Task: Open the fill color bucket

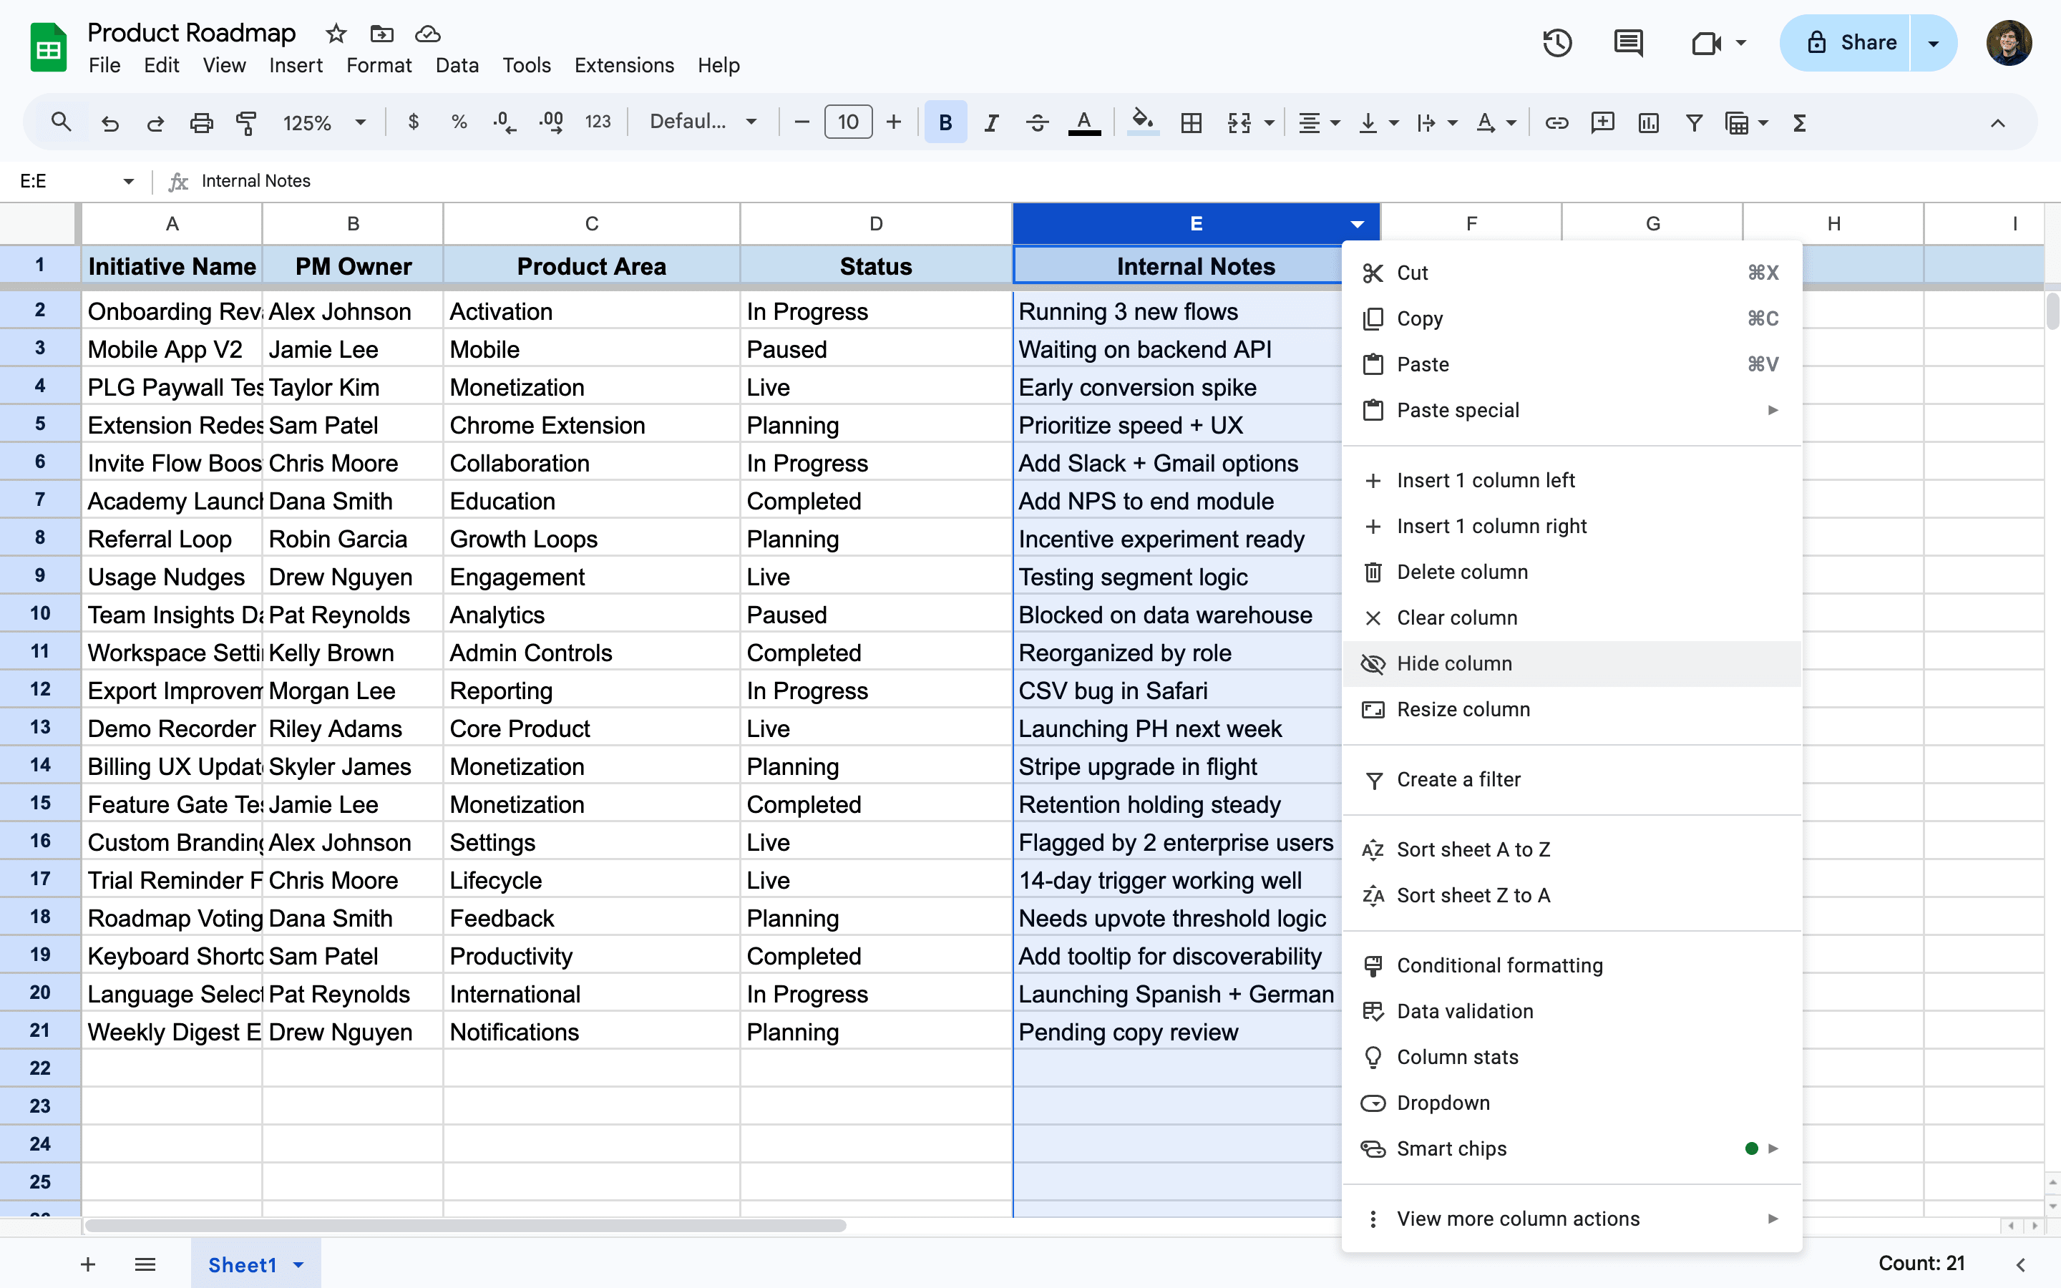Action: [1143, 122]
